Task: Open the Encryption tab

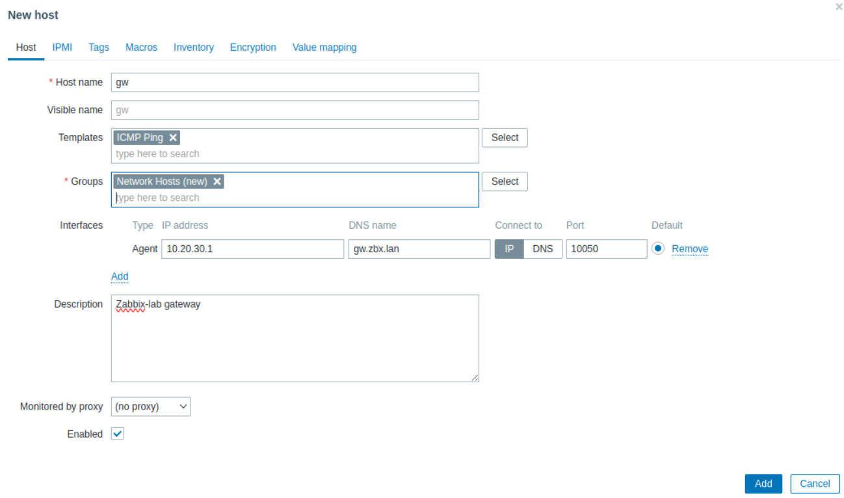Action: click(x=253, y=47)
